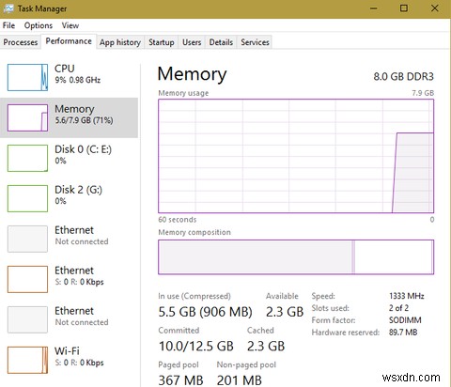The height and width of the screenshot is (387, 451).
Task: Switch to the App history tab
Action: pos(120,42)
